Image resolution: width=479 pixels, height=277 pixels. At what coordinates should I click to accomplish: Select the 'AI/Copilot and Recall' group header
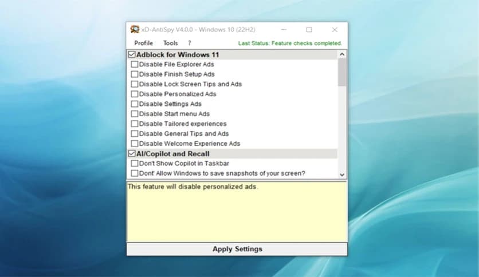pyautogui.click(x=173, y=154)
